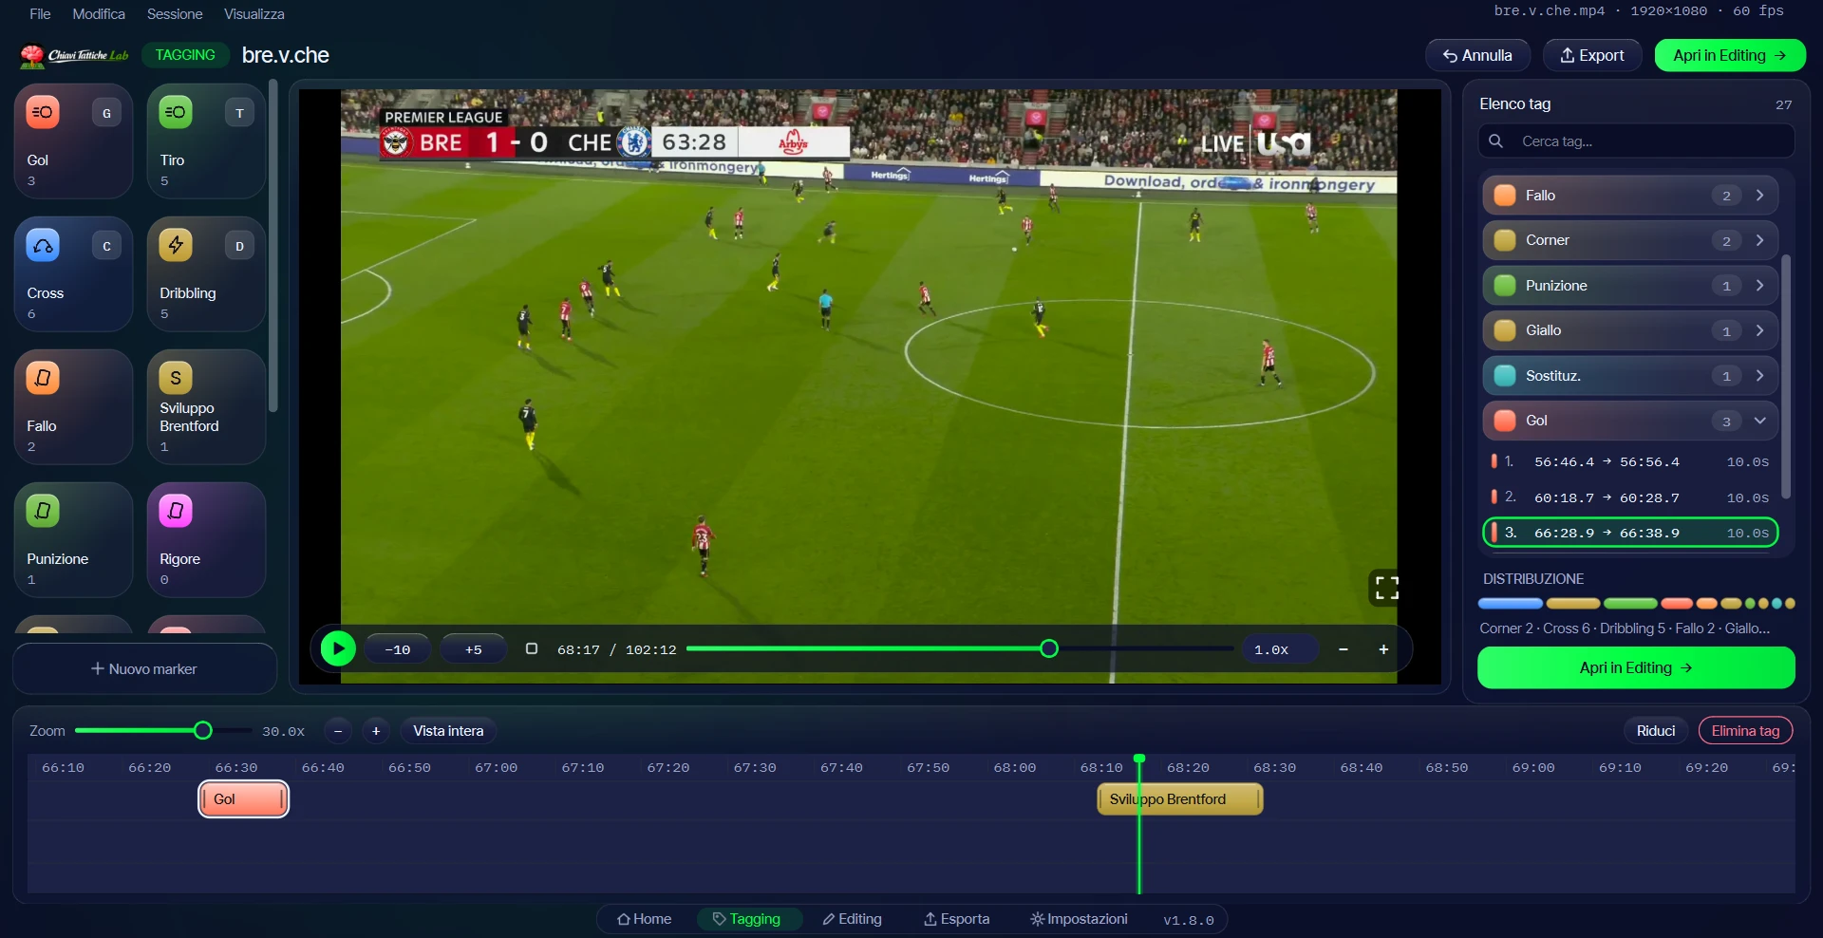
Task: Click the minus icon next to speed
Action: (x=1344, y=649)
